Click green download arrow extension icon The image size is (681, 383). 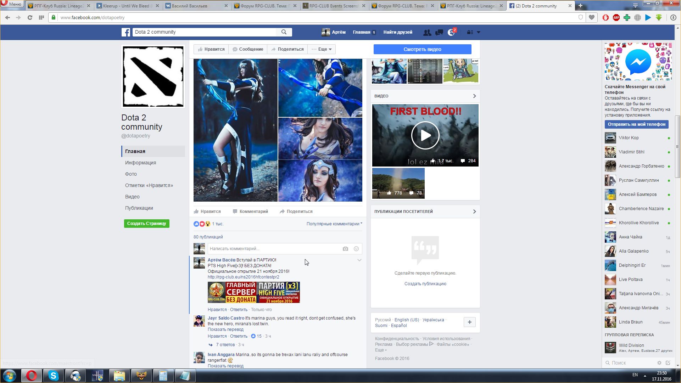coord(659,17)
